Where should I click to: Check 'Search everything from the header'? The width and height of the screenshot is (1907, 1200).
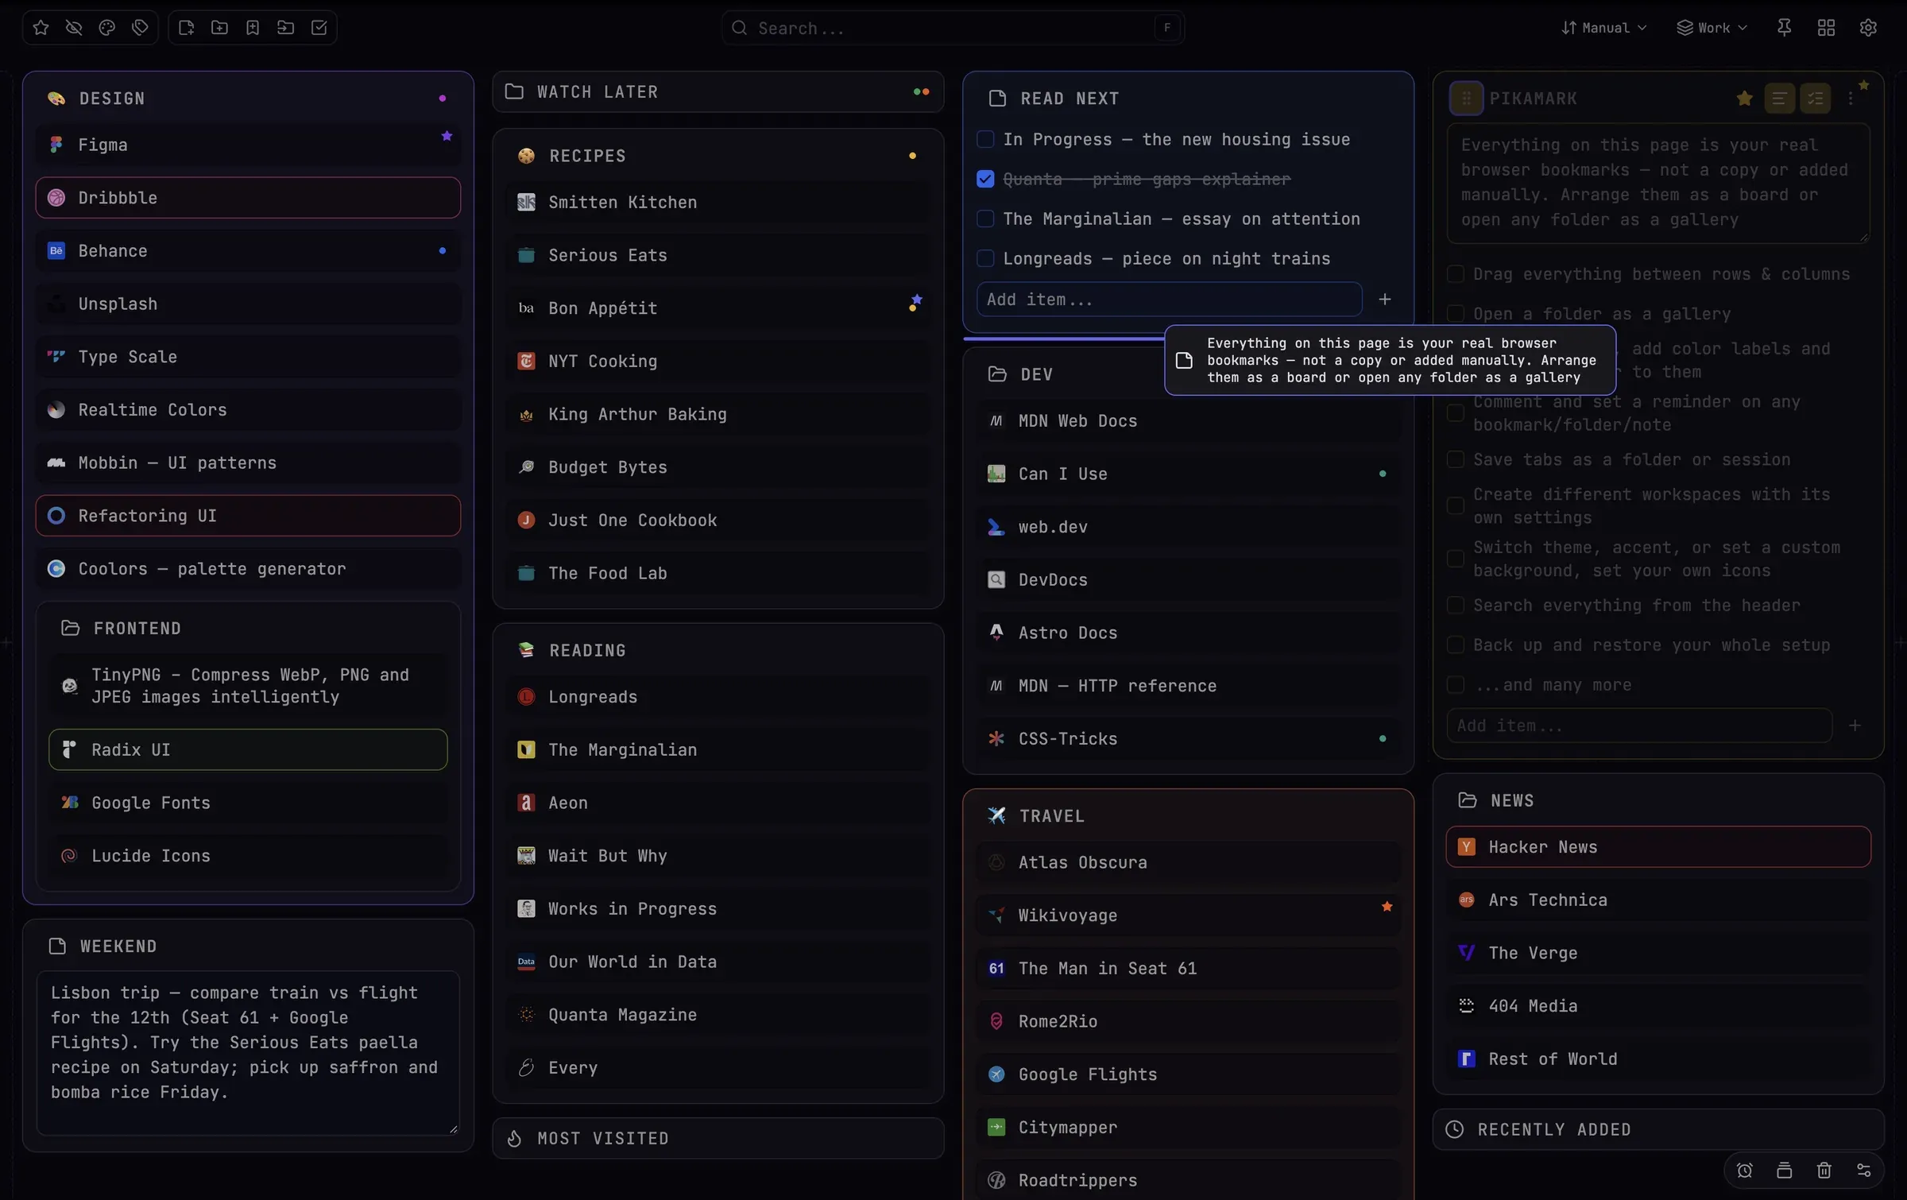coord(1456,606)
